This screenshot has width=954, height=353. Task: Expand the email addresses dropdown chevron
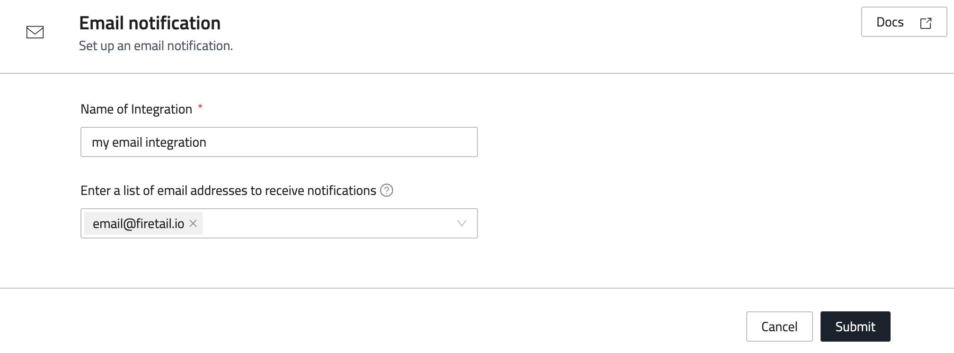click(x=461, y=223)
